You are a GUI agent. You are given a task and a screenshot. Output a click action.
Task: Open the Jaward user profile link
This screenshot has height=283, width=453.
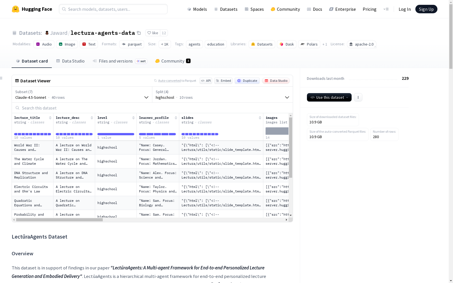[x=59, y=33]
